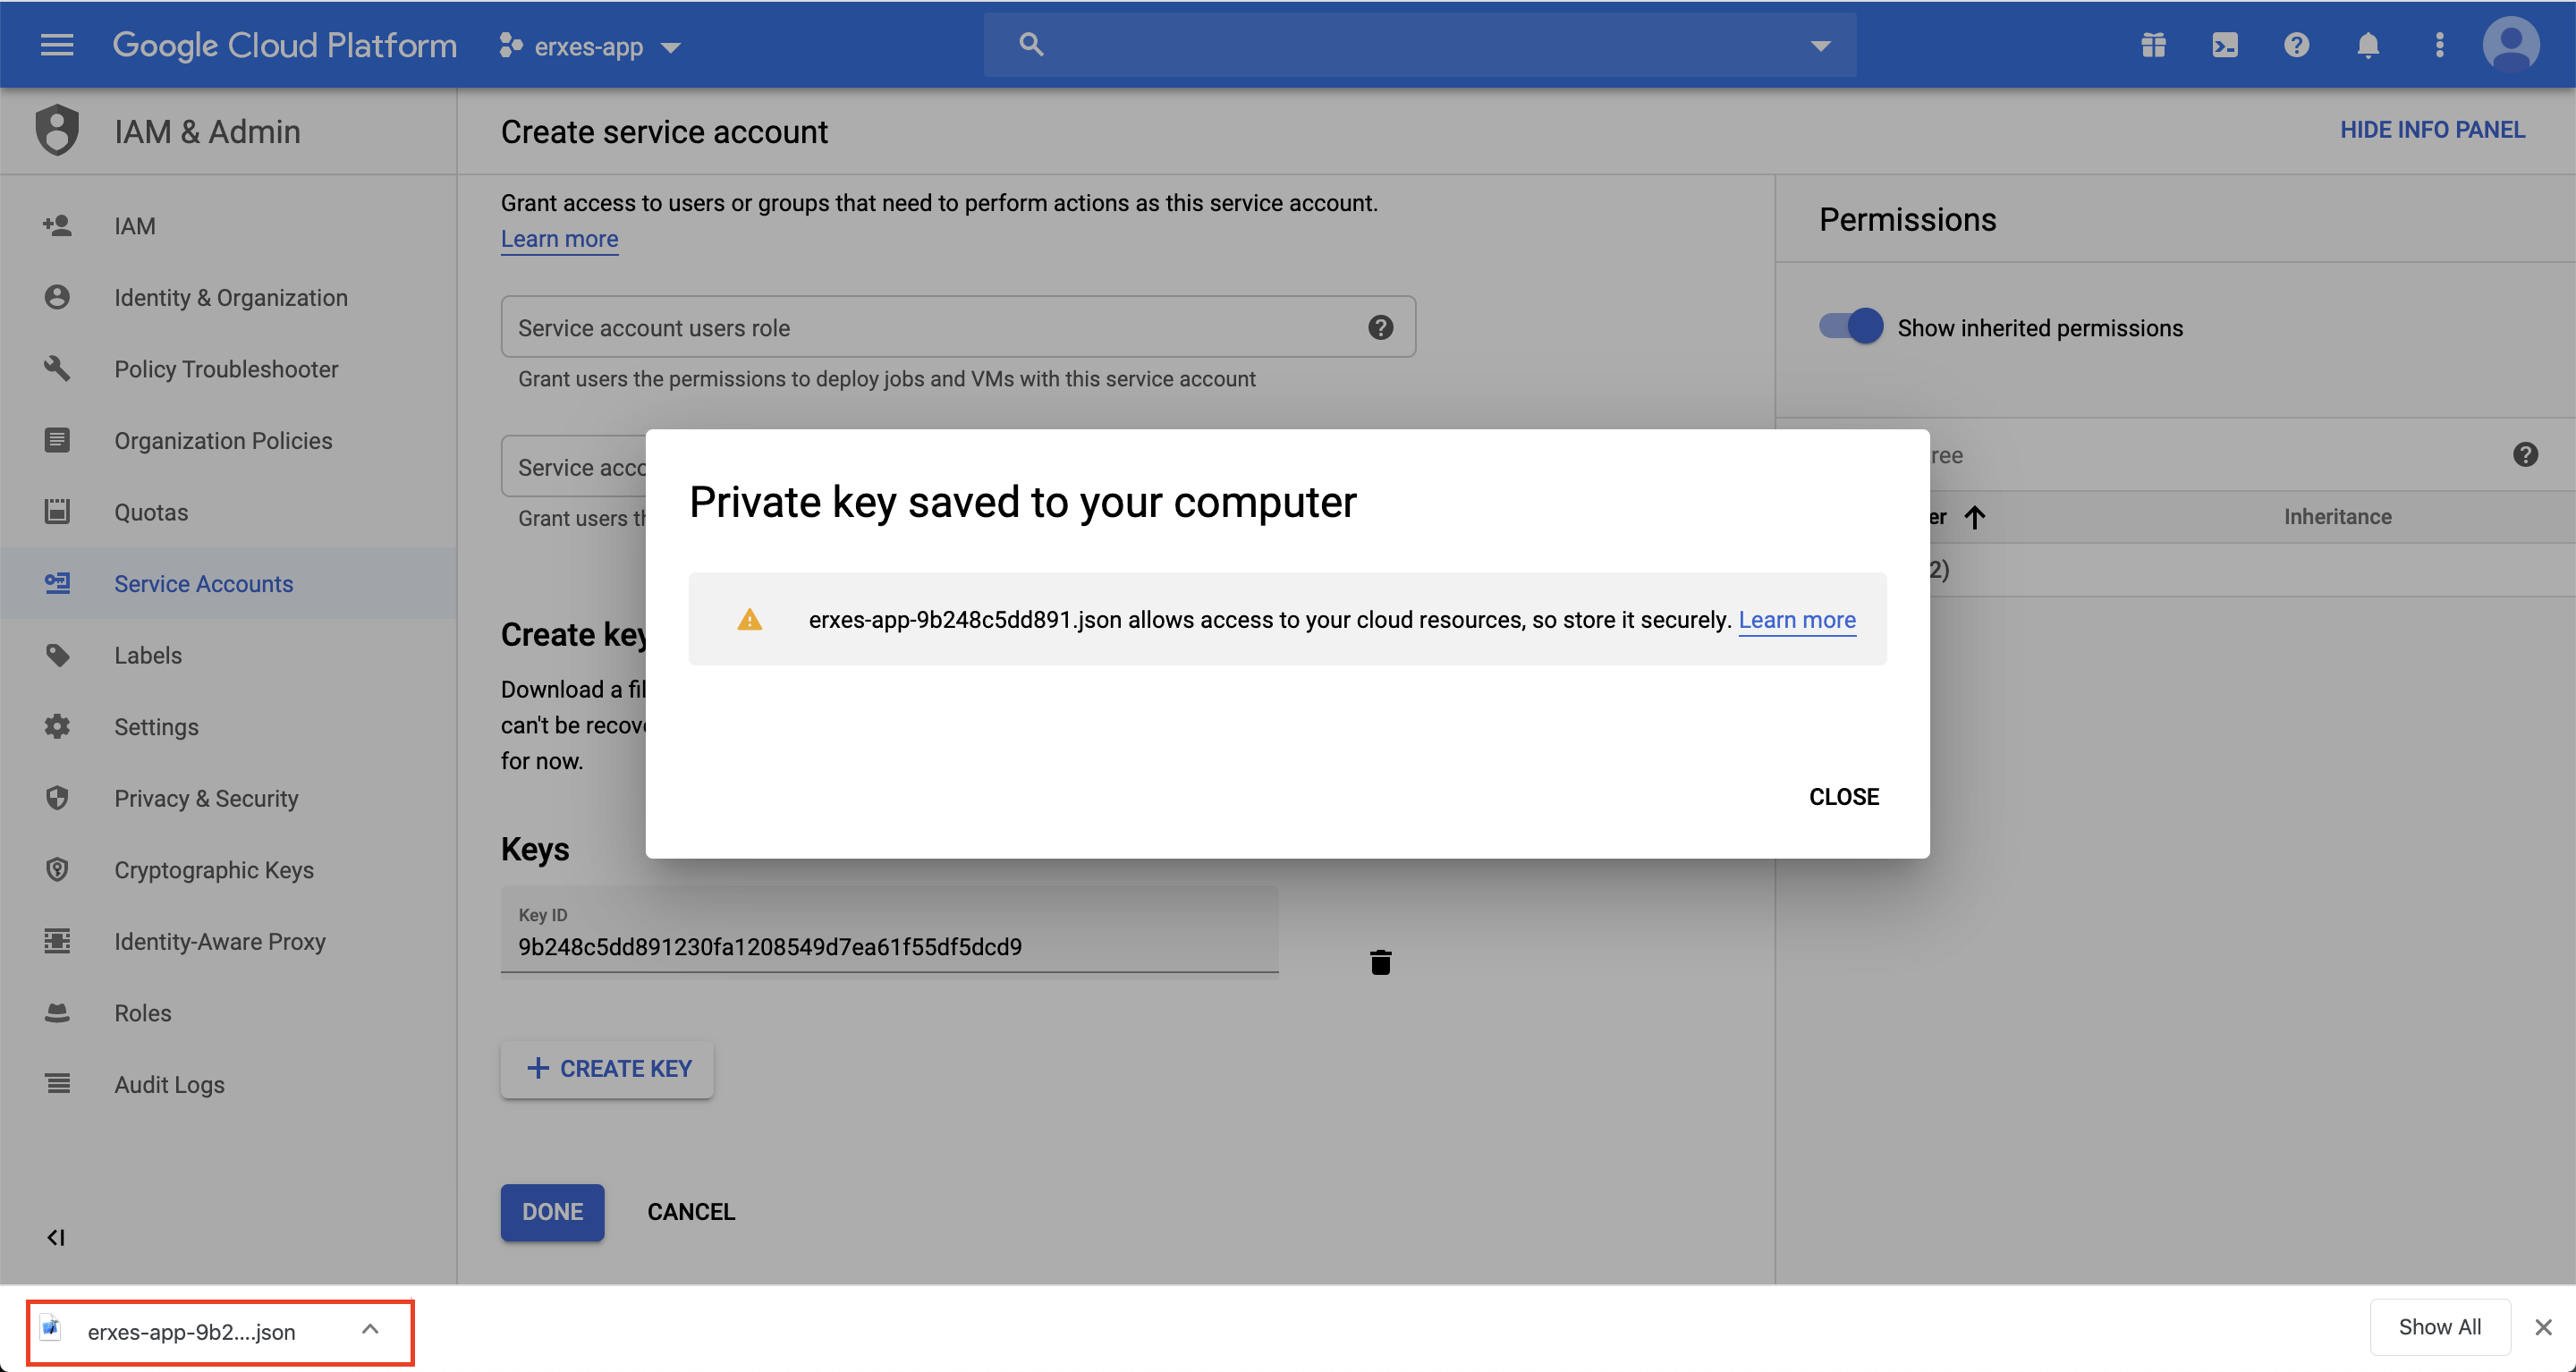Delete key using the trash icon
2576x1372 pixels.
pyautogui.click(x=1380, y=962)
